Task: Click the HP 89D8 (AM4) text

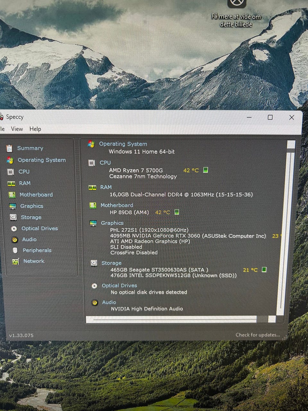Action: [x=129, y=212]
